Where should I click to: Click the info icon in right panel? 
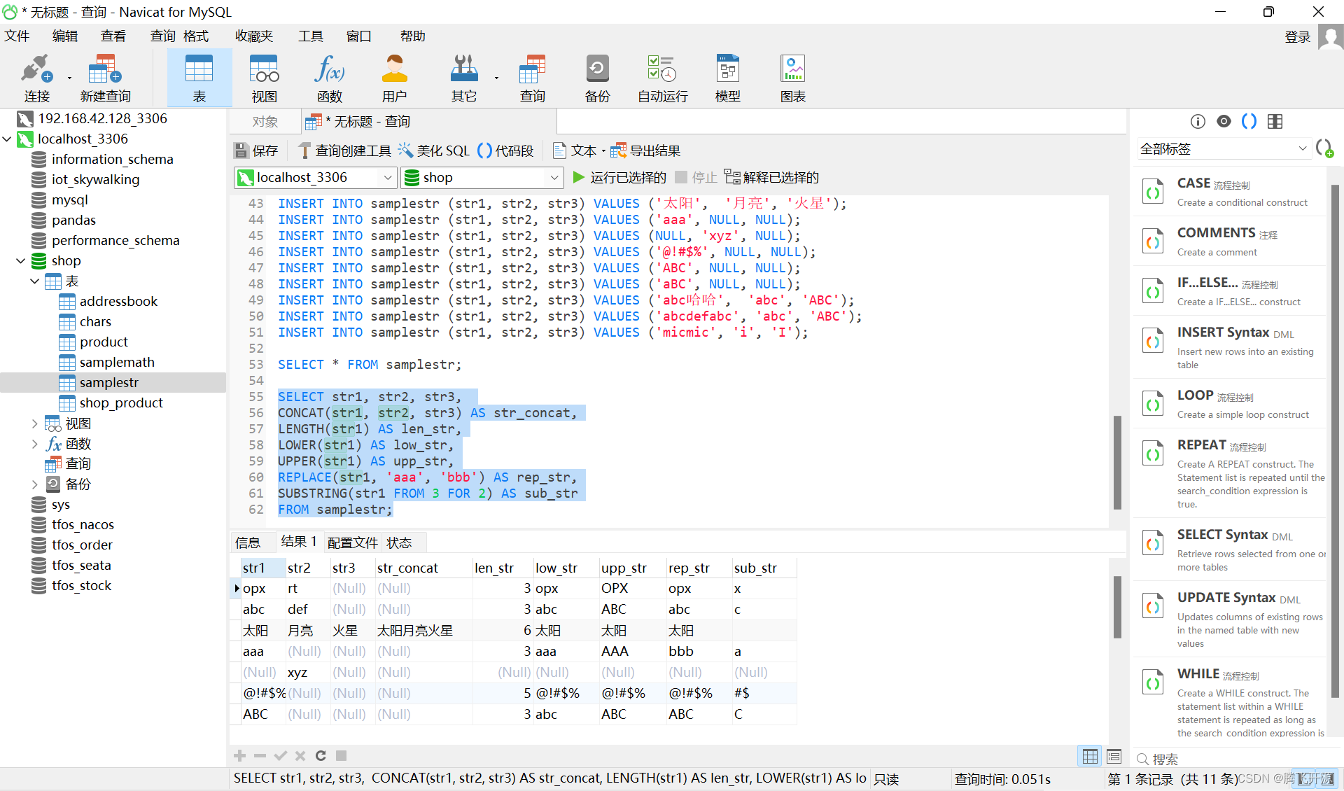coord(1198,122)
